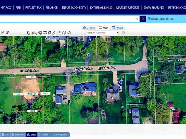Image resolution: width=186 pixels, height=139 pixels.
Task: Switch to the Results tab
Action: pos(117,28)
